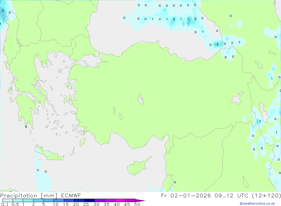Click the '(12+120)' forecast step text
Image resolution: width=281 pixels, height=206 pixels.
(x=266, y=195)
